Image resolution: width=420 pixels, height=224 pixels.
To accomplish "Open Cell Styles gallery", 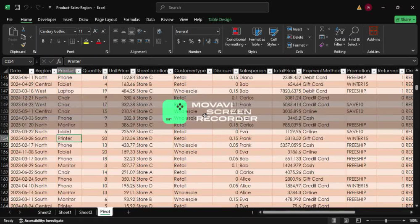I will click(273, 37).
